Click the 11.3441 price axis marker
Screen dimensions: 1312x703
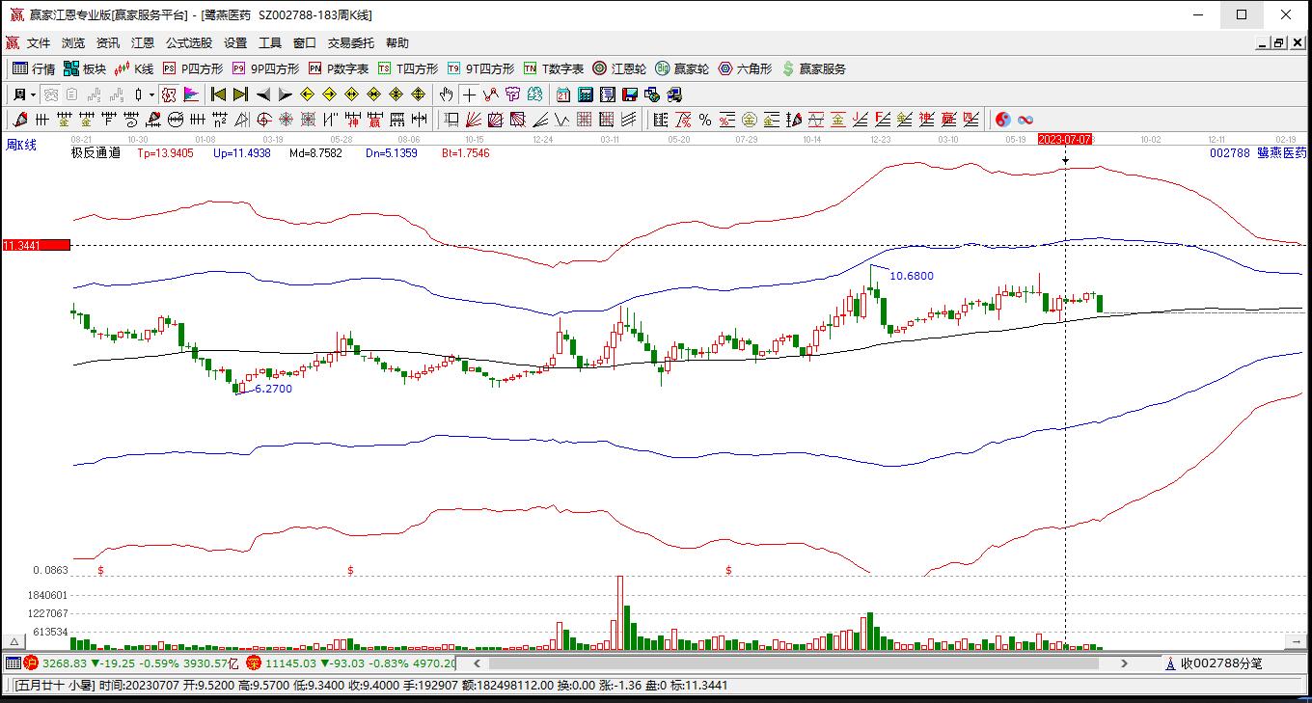(x=36, y=245)
